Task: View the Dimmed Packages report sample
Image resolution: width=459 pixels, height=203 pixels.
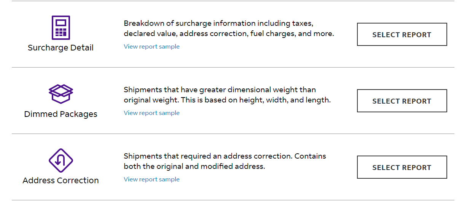Action: click(151, 113)
